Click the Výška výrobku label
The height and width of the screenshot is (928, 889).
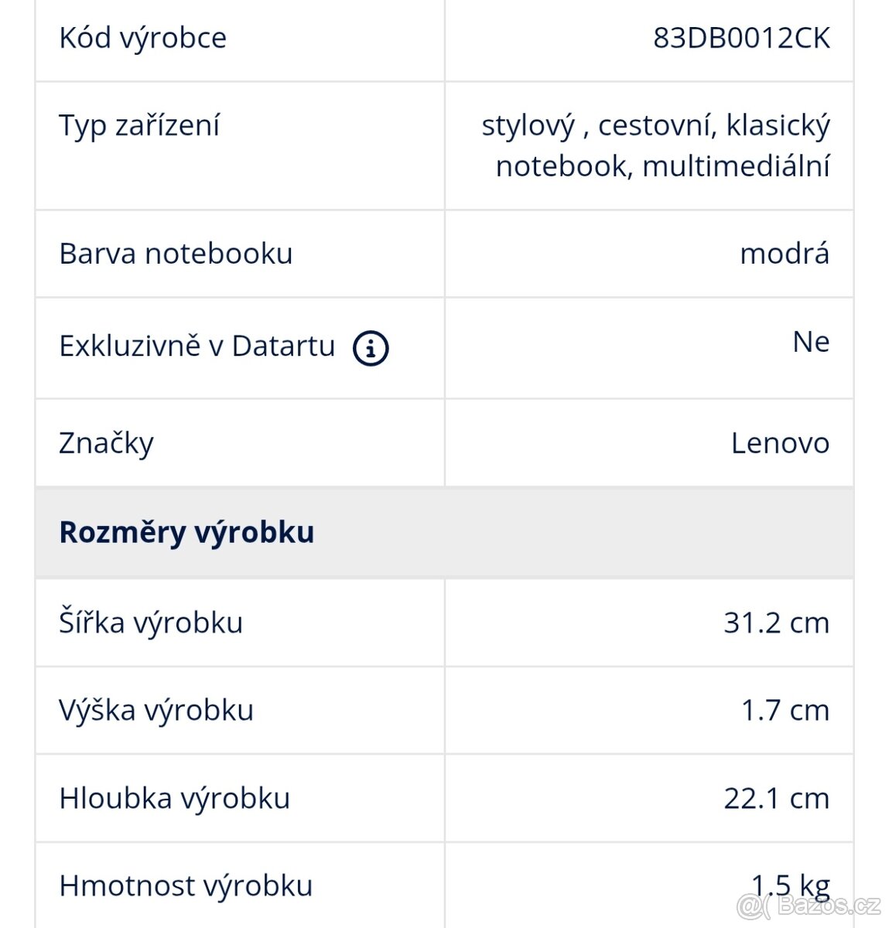point(156,710)
